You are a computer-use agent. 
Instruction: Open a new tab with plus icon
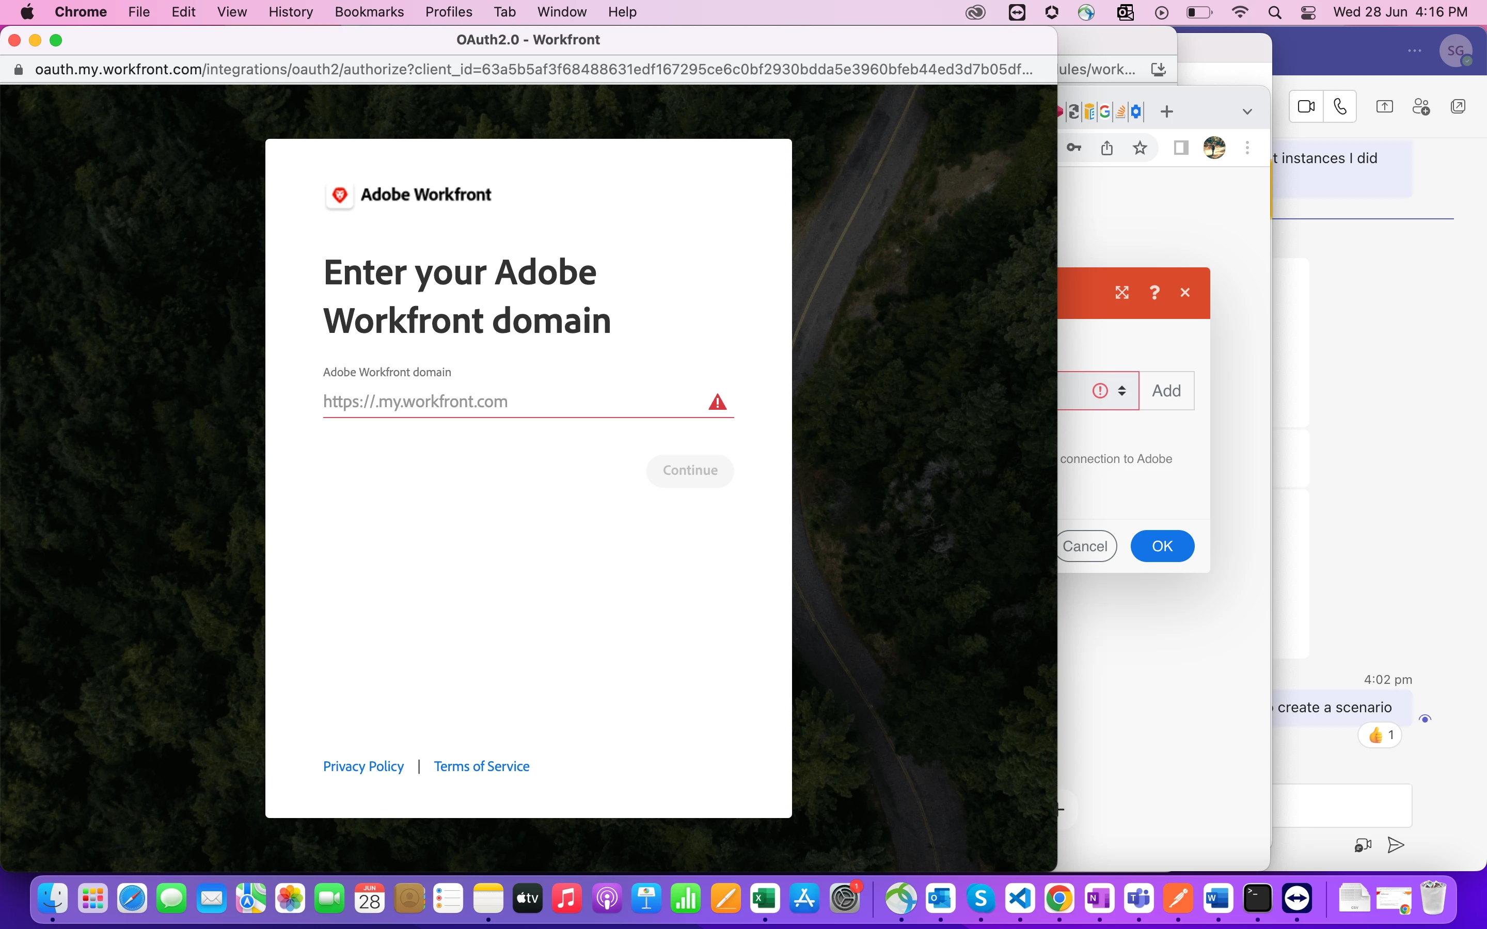click(1166, 112)
